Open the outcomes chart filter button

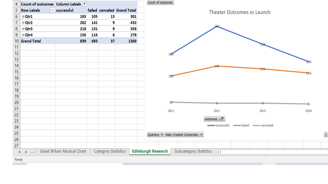215,119
